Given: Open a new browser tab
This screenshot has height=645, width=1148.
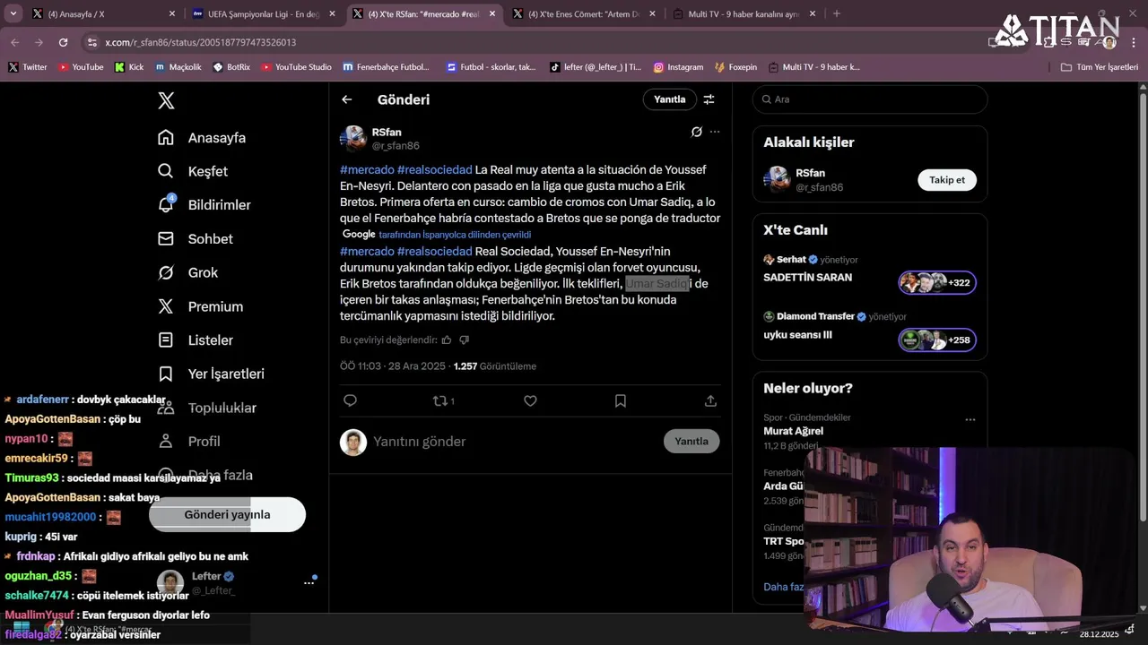Looking at the screenshot, I should point(836,13).
